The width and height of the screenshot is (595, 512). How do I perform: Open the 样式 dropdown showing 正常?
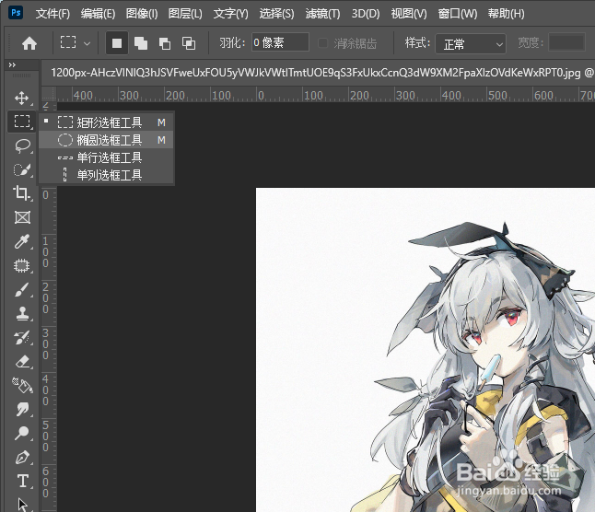pyautogui.click(x=471, y=44)
